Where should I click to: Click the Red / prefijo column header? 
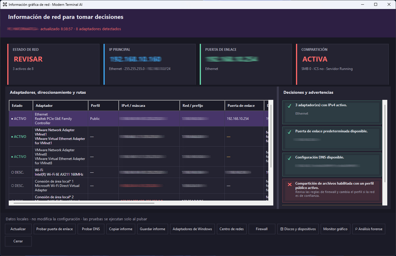click(x=202, y=106)
